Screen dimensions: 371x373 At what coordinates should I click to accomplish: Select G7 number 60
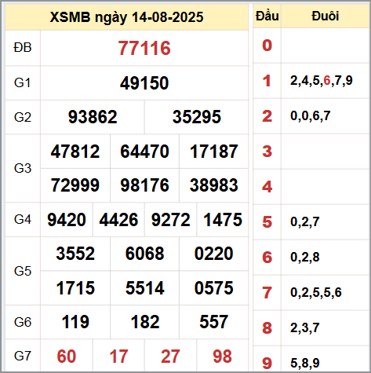pyautogui.click(x=67, y=357)
